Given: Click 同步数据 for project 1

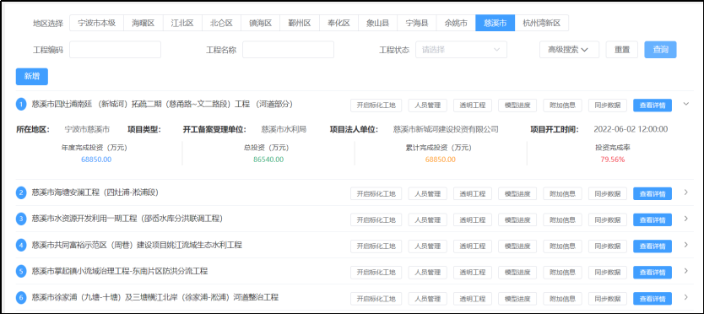Looking at the screenshot, I should click(x=608, y=106).
